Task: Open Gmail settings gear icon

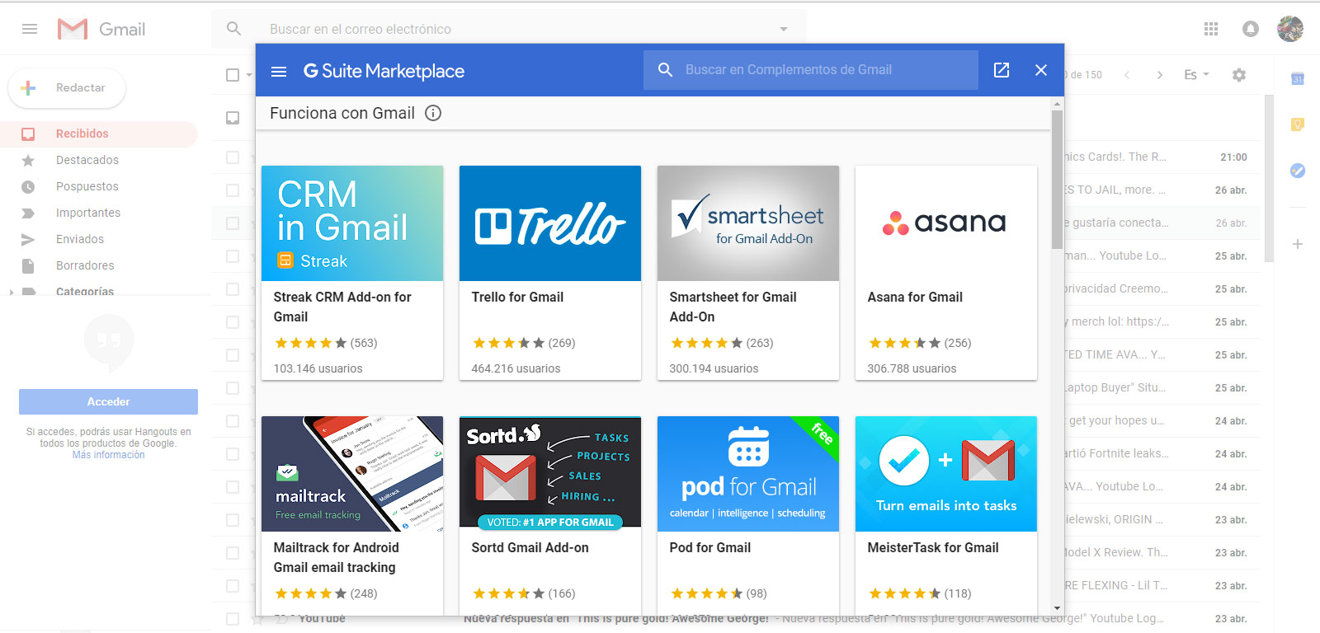Action: pos(1239,75)
